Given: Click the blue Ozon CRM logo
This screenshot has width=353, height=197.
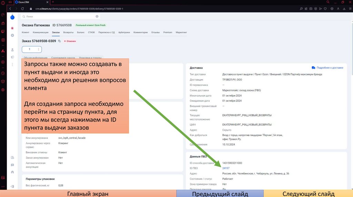Looking at the screenshot, I should [x=12, y=17].
